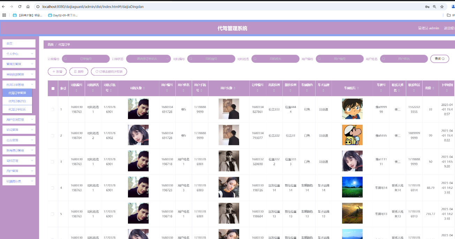Sort by 用户头像 column sort arrows
The width and height of the screenshot is (455, 239).
(234, 88)
